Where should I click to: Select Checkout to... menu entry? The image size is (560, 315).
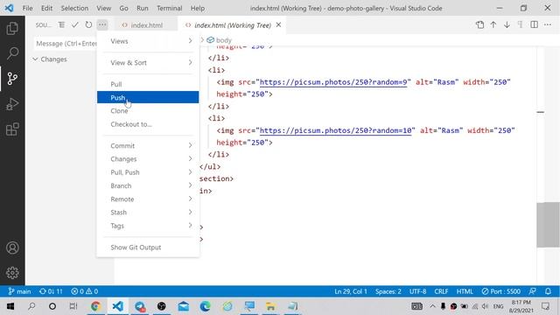coord(148,124)
